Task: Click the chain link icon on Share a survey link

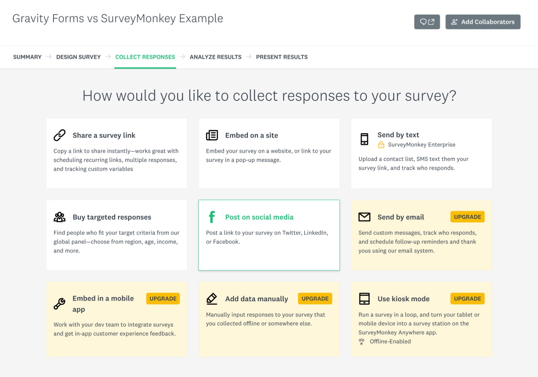Action: tap(60, 135)
